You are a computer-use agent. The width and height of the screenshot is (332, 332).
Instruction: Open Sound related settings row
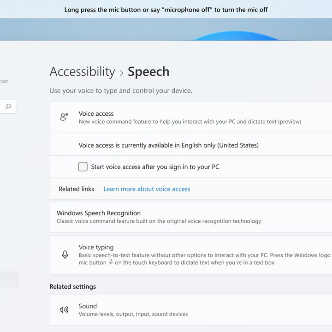click(x=190, y=310)
